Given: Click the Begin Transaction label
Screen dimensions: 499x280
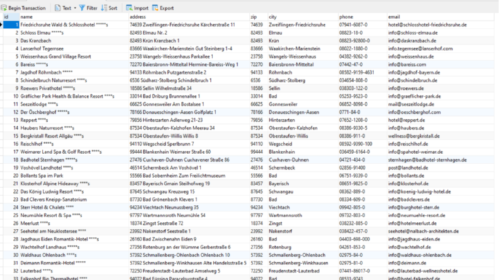Looking at the screenshot, I should 26,8.
